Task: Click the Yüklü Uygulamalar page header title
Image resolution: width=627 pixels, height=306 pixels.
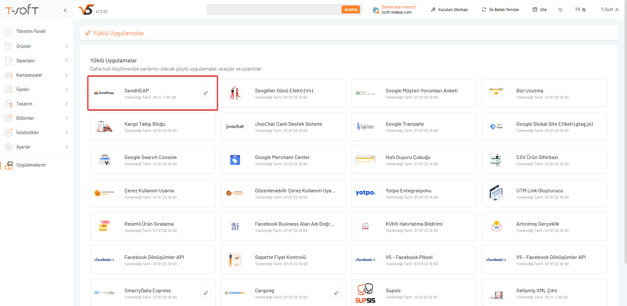Action: 118,33
